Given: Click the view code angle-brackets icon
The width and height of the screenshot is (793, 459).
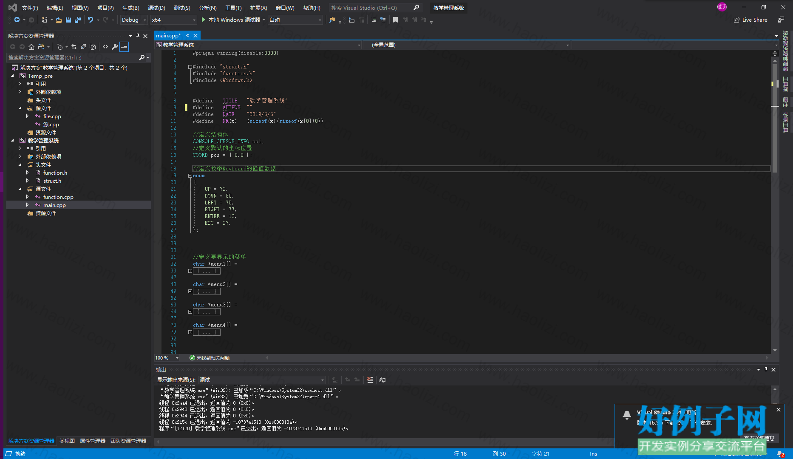Looking at the screenshot, I should tap(105, 47).
